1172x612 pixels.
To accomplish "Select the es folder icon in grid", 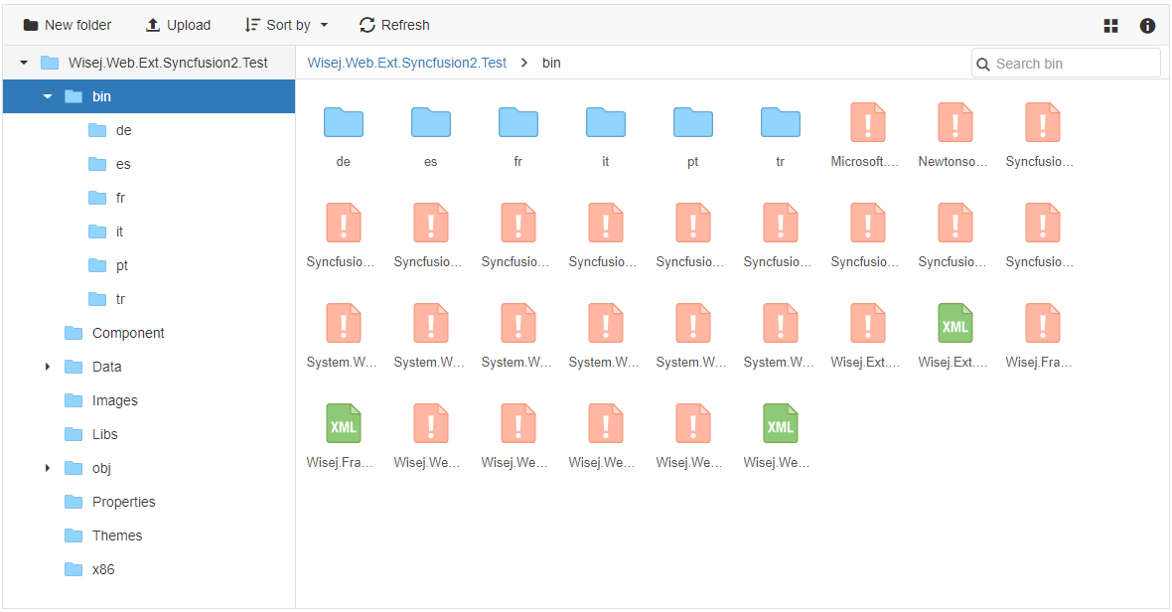I will click(x=430, y=122).
